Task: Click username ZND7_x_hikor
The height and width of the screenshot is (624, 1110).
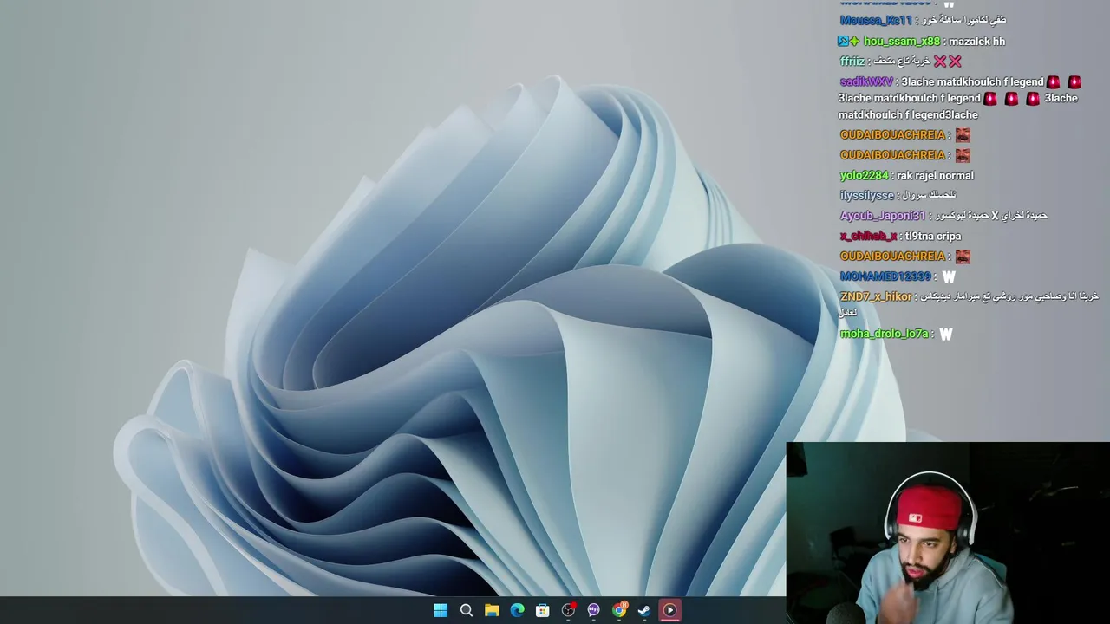Action: 876,296
